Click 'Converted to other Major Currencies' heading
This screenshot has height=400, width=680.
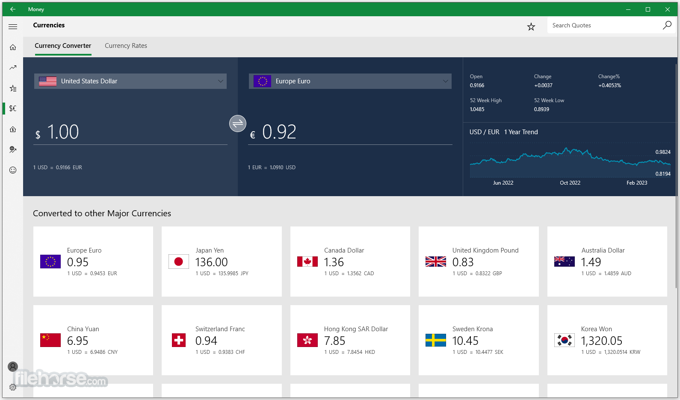[102, 213]
